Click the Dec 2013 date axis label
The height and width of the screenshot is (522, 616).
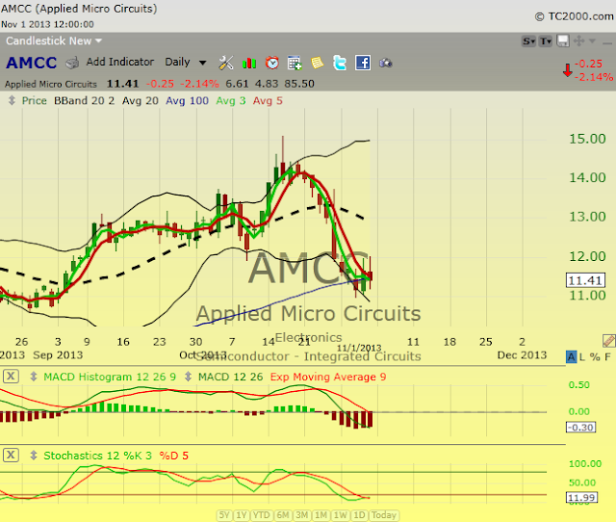[522, 355]
